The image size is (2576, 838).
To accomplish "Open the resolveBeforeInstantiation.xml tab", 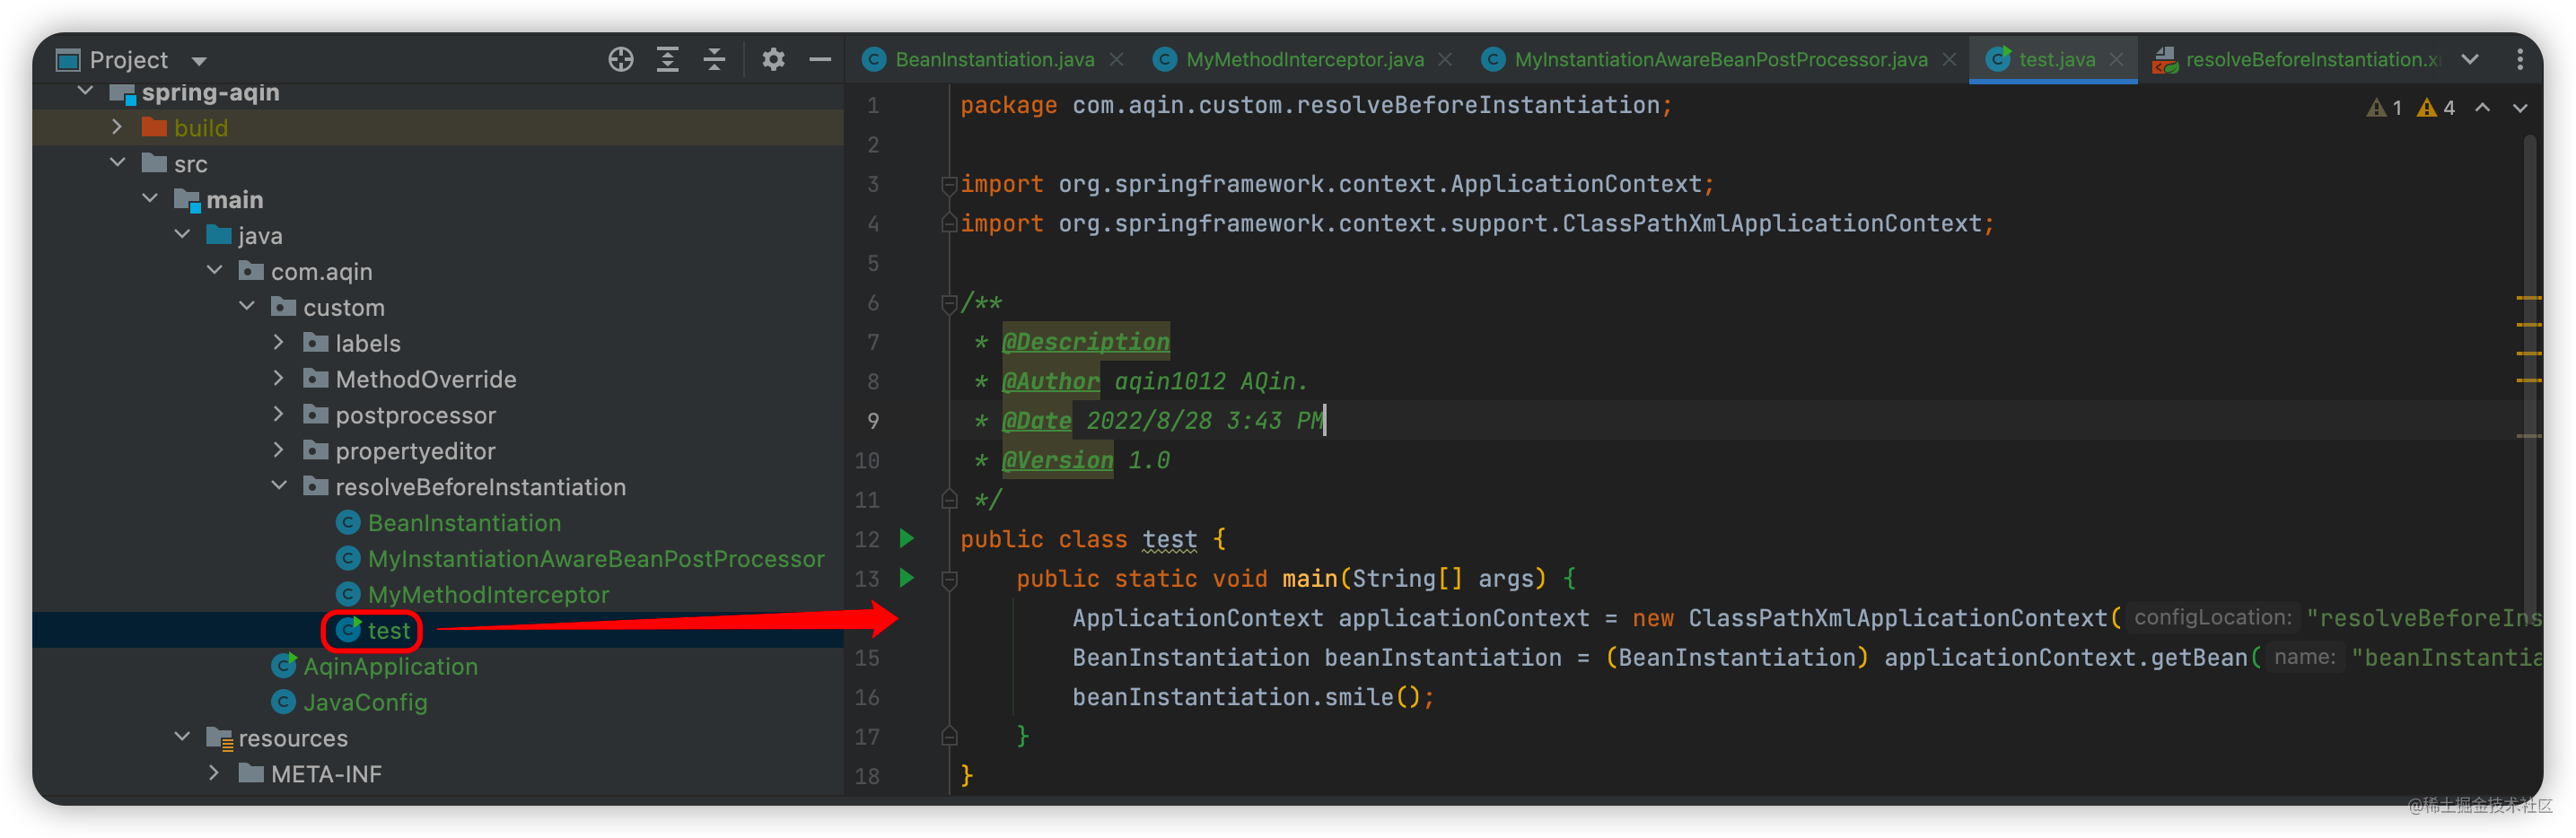I will click(2296, 60).
